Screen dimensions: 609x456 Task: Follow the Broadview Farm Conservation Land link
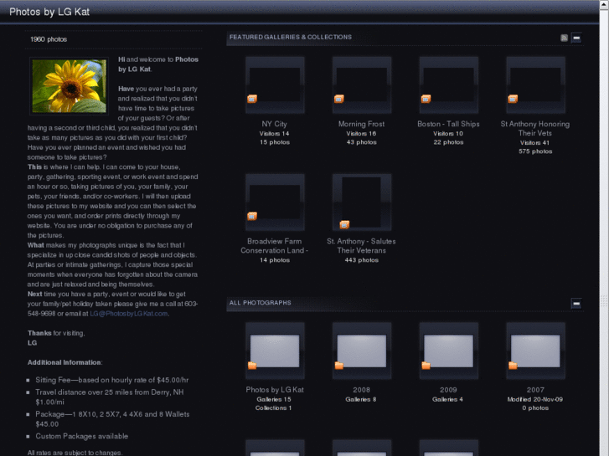(x=274, y=246)
